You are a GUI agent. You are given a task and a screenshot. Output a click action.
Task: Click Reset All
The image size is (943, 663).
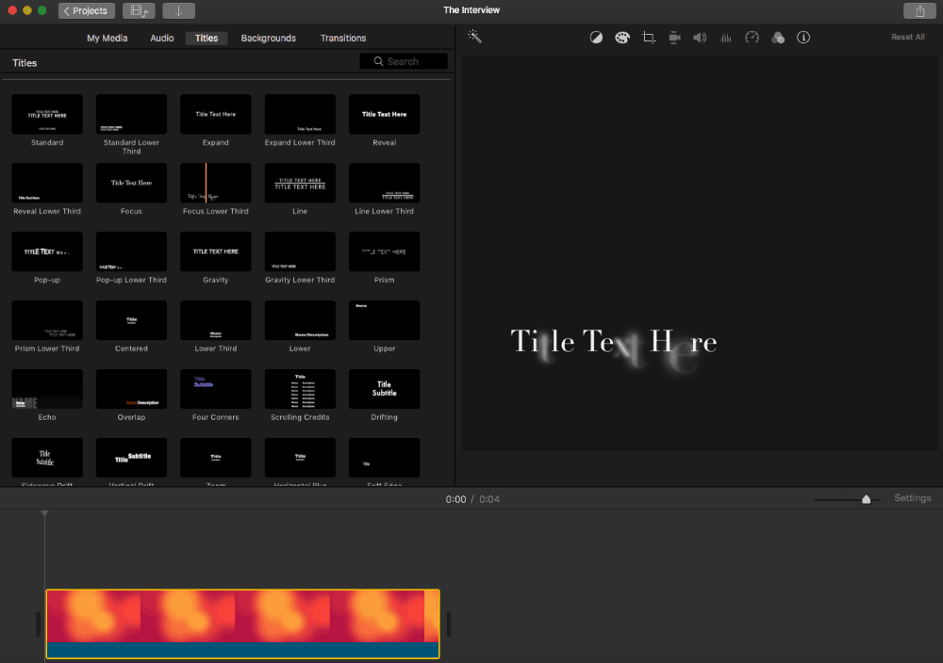tap(907, 37)
